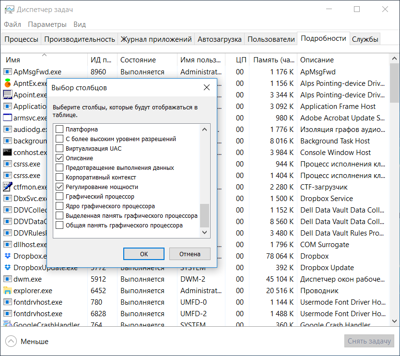Click the ApMsgFwd.exe process icon
This screenshot has width=400, height=356.
(8, 72)
